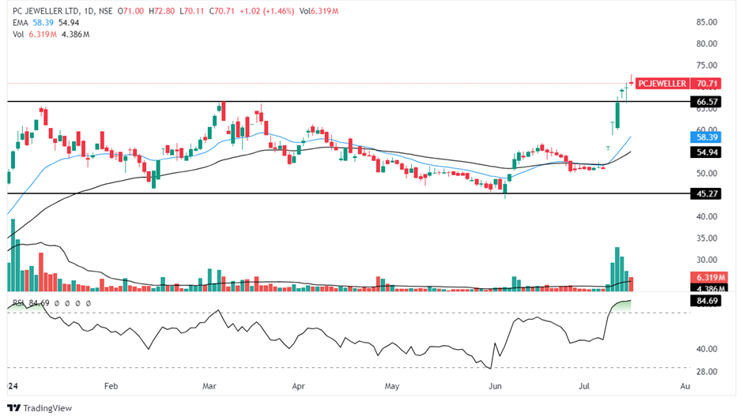743x420 pixels.
Task: Click the 45.27 support line label
Action: [707, 193]
